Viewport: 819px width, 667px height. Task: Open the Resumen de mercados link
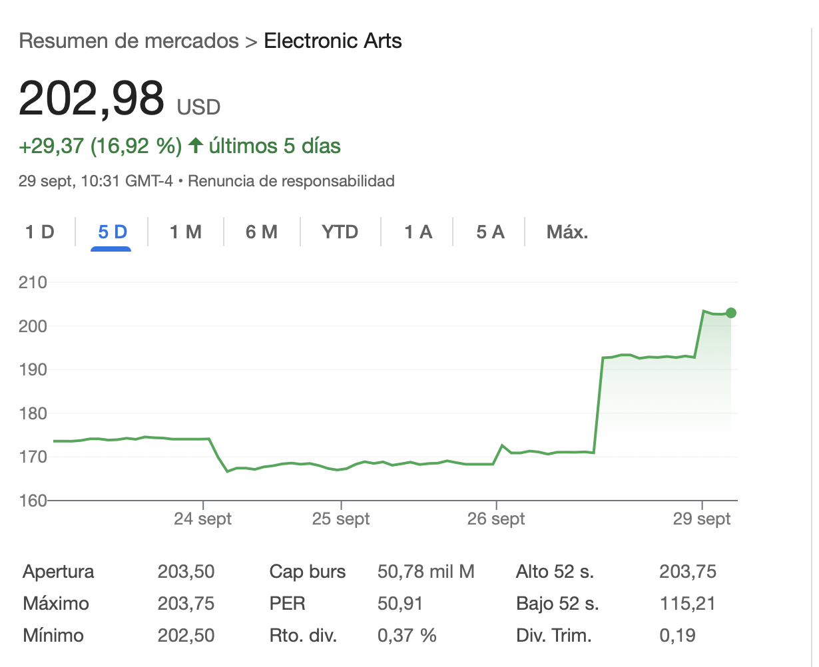point(129,41)
